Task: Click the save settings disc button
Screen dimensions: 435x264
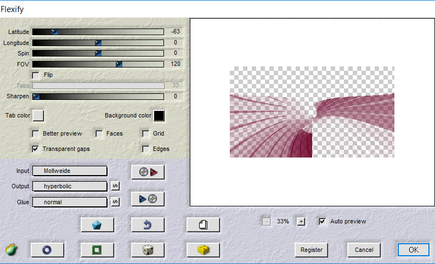Action: (148, 199)
